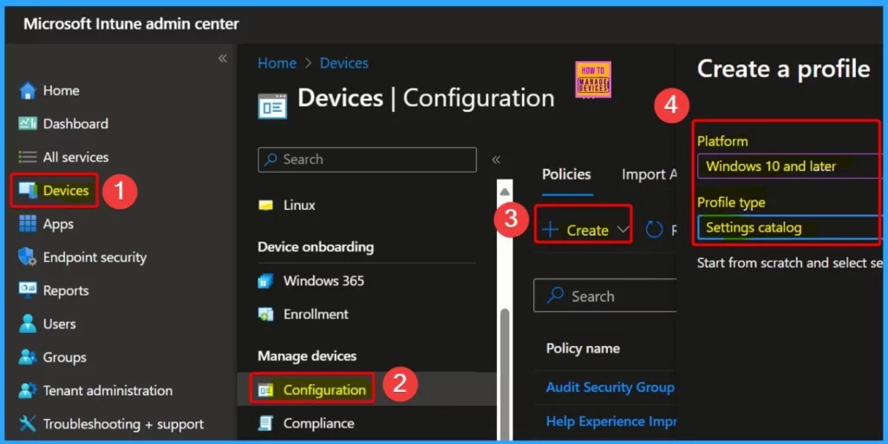
Task: Sort by the Policy name column header
Action: pyautogui.click(x=583, y=349)
